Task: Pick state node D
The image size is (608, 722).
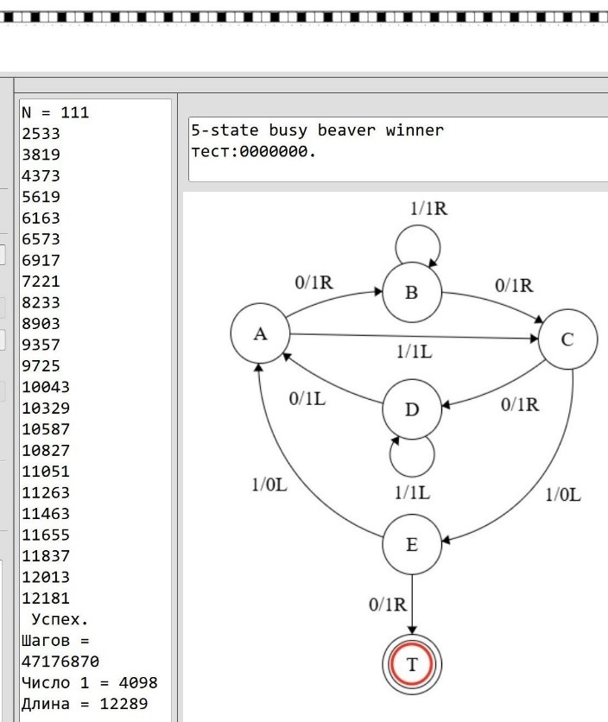Action: [412, 409]
